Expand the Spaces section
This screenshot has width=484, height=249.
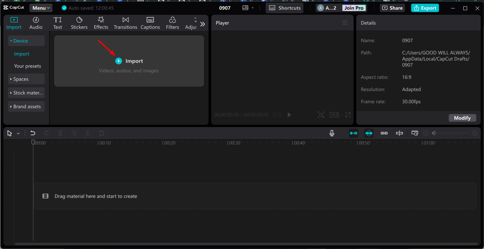(26, 79)
